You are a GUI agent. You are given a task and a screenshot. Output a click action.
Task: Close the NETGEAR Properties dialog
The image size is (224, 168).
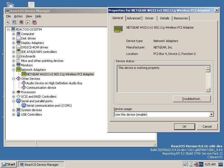point(217,10)
